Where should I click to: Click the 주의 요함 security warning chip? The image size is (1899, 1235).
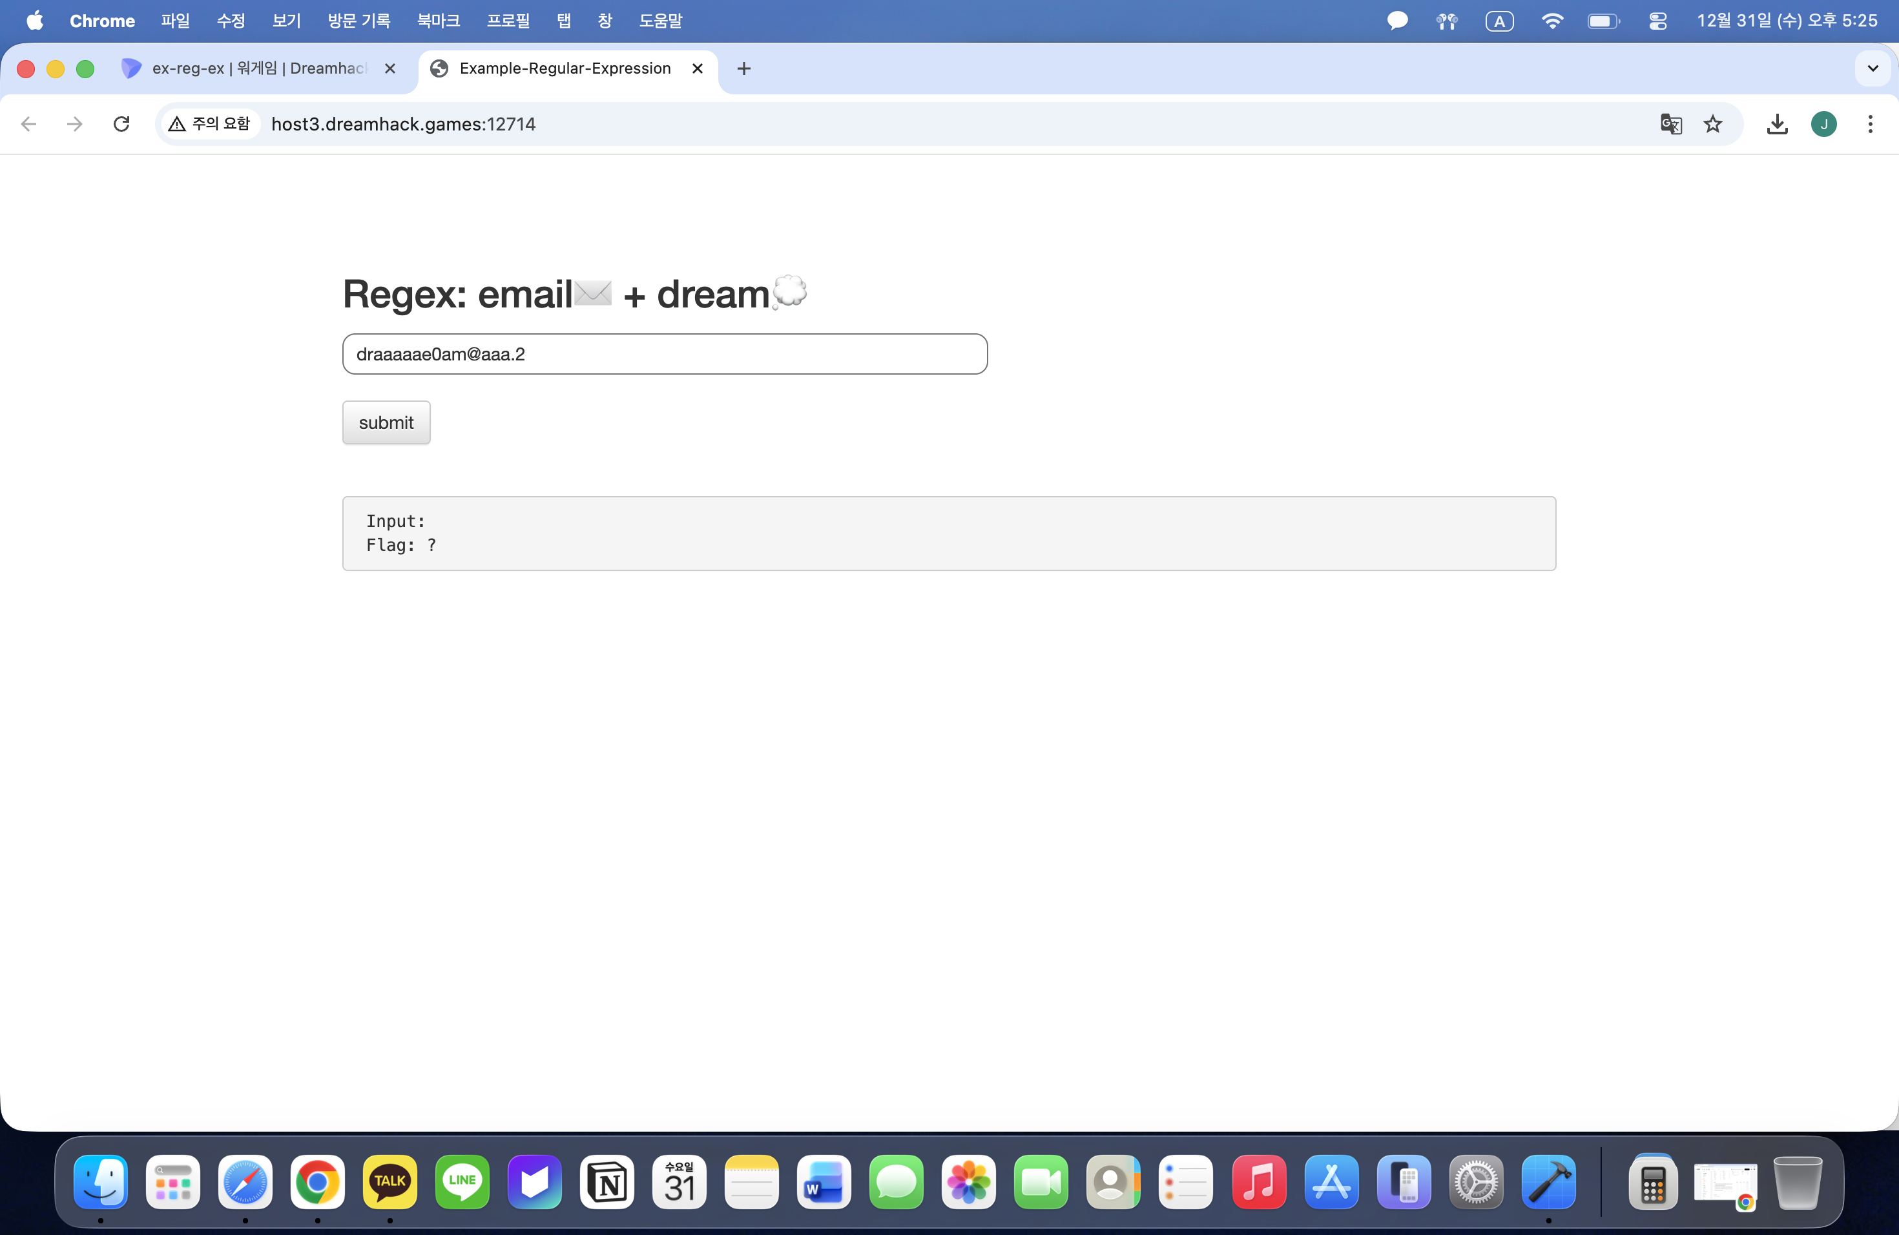[211, 123]
